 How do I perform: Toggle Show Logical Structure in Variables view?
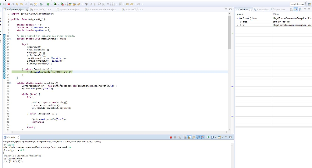tap(296, 9)
